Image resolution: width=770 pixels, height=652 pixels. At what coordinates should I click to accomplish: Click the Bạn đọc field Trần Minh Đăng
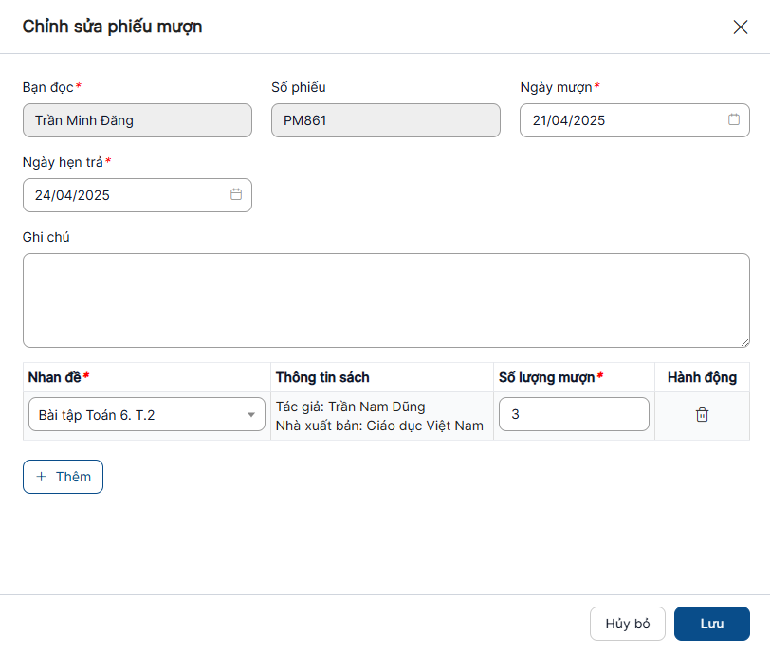(x=137, y=120)
